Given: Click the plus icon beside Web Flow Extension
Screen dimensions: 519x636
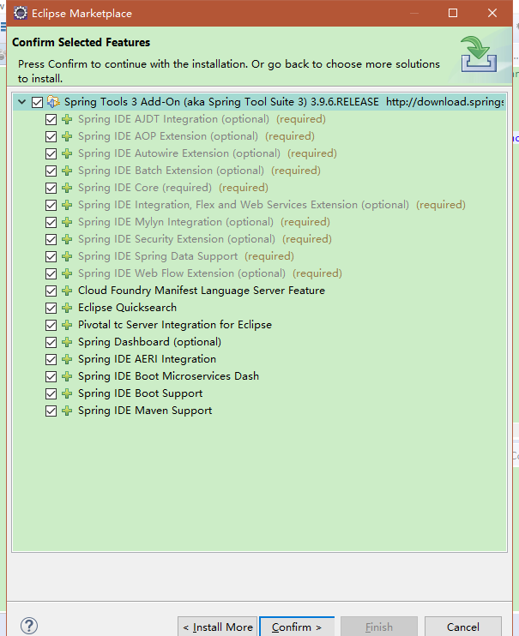Looking at the screenshot, I should (x=67, y=273).
